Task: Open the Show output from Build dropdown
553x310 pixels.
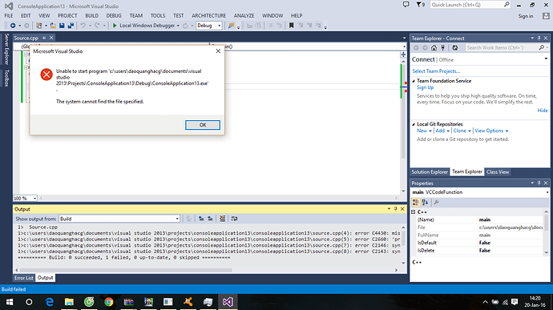Action: pos(119,219)
